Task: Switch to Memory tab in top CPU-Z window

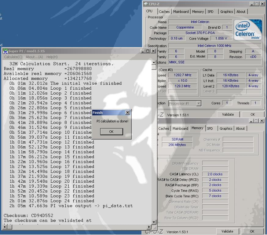Action: click(x=198, y=12)
